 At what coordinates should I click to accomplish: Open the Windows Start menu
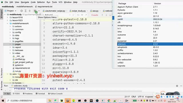(3, 100)
